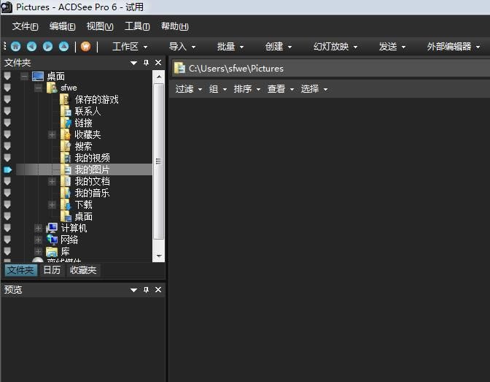Click the Home navigation icon in toolbar
The image size is (490, 382).
coord(15,47)
